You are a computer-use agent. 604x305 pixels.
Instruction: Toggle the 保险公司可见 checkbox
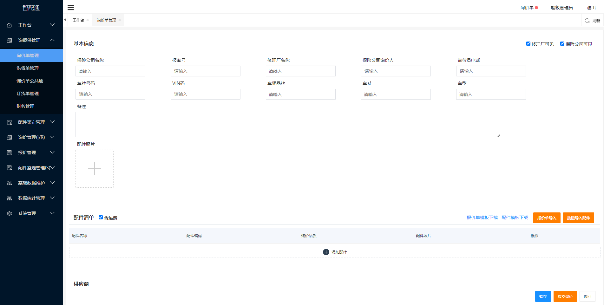click(x=562, y=44)
